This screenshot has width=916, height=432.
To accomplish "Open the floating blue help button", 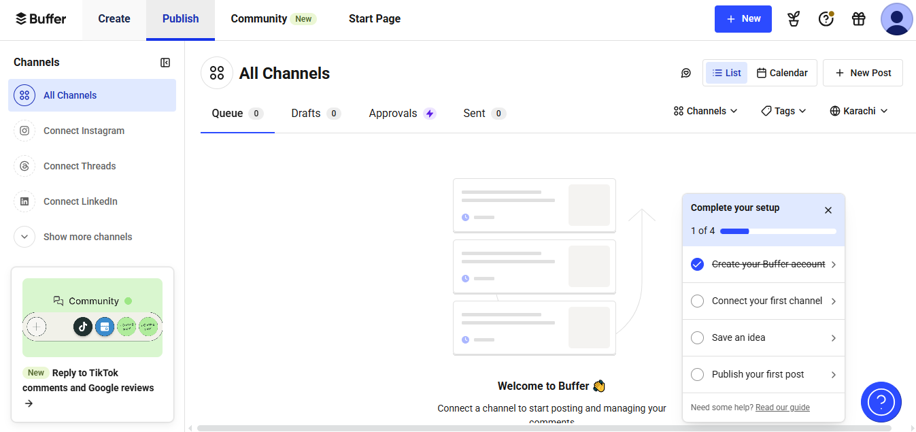I will point(881,402).
